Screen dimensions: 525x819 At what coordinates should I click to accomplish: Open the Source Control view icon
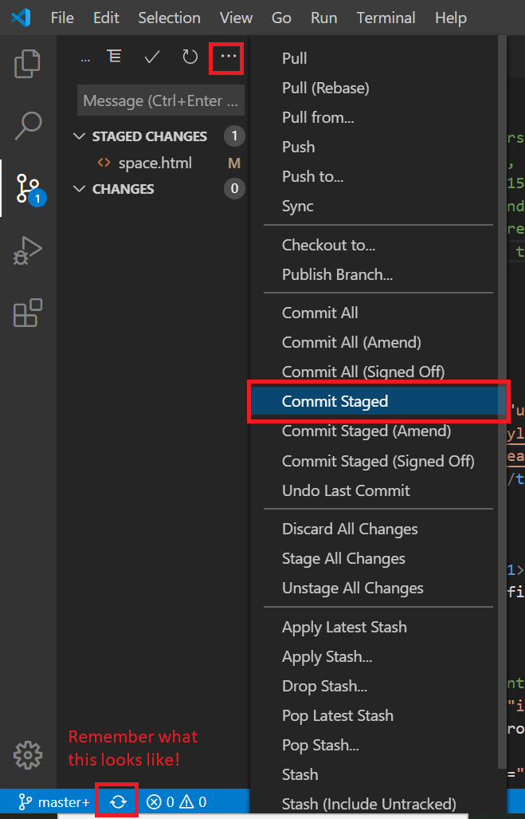click(28, 188)
